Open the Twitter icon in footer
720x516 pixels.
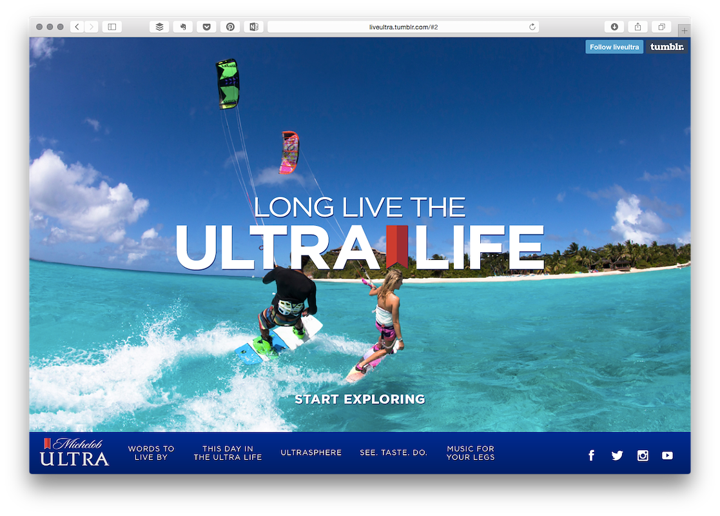click(x=617, y=455)
